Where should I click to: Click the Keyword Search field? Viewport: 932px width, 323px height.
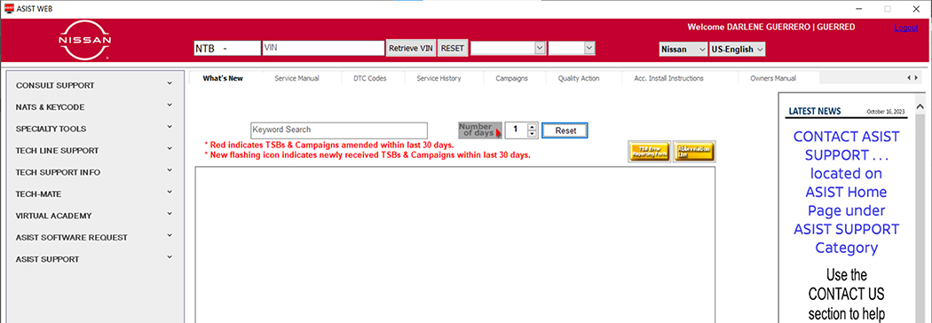339,130
